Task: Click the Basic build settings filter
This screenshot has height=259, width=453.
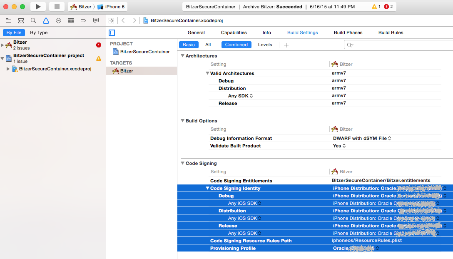Action: pyautogui.click(x=189, y=45)
